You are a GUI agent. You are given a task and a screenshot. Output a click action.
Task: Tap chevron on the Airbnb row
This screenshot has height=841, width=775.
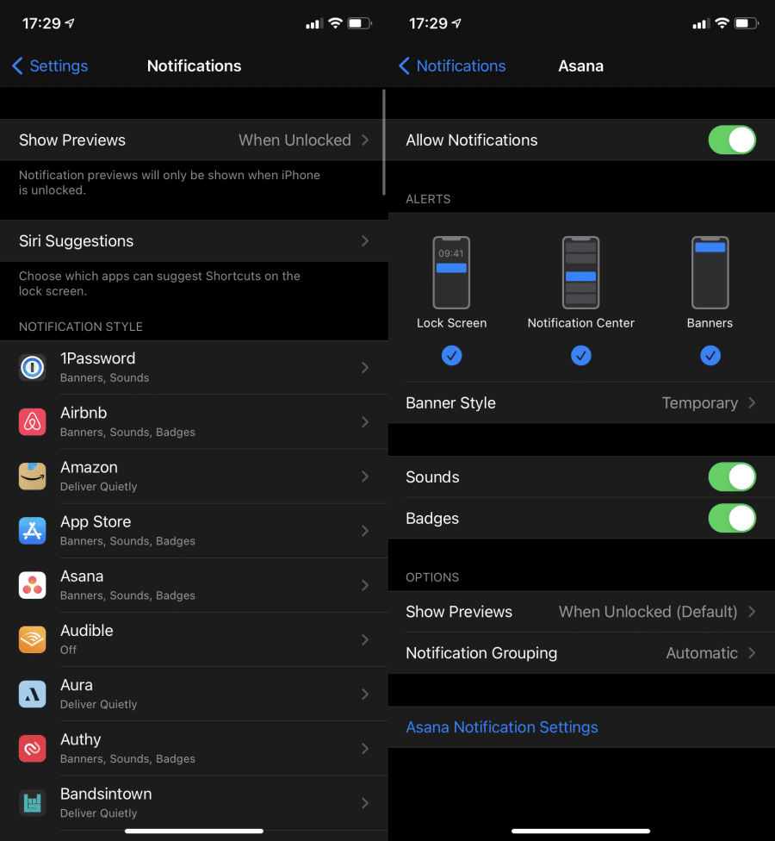point(365,422)
